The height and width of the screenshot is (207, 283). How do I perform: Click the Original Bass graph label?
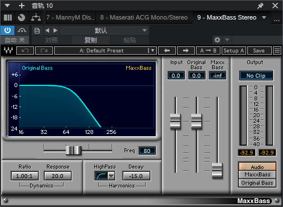[37, 68]
